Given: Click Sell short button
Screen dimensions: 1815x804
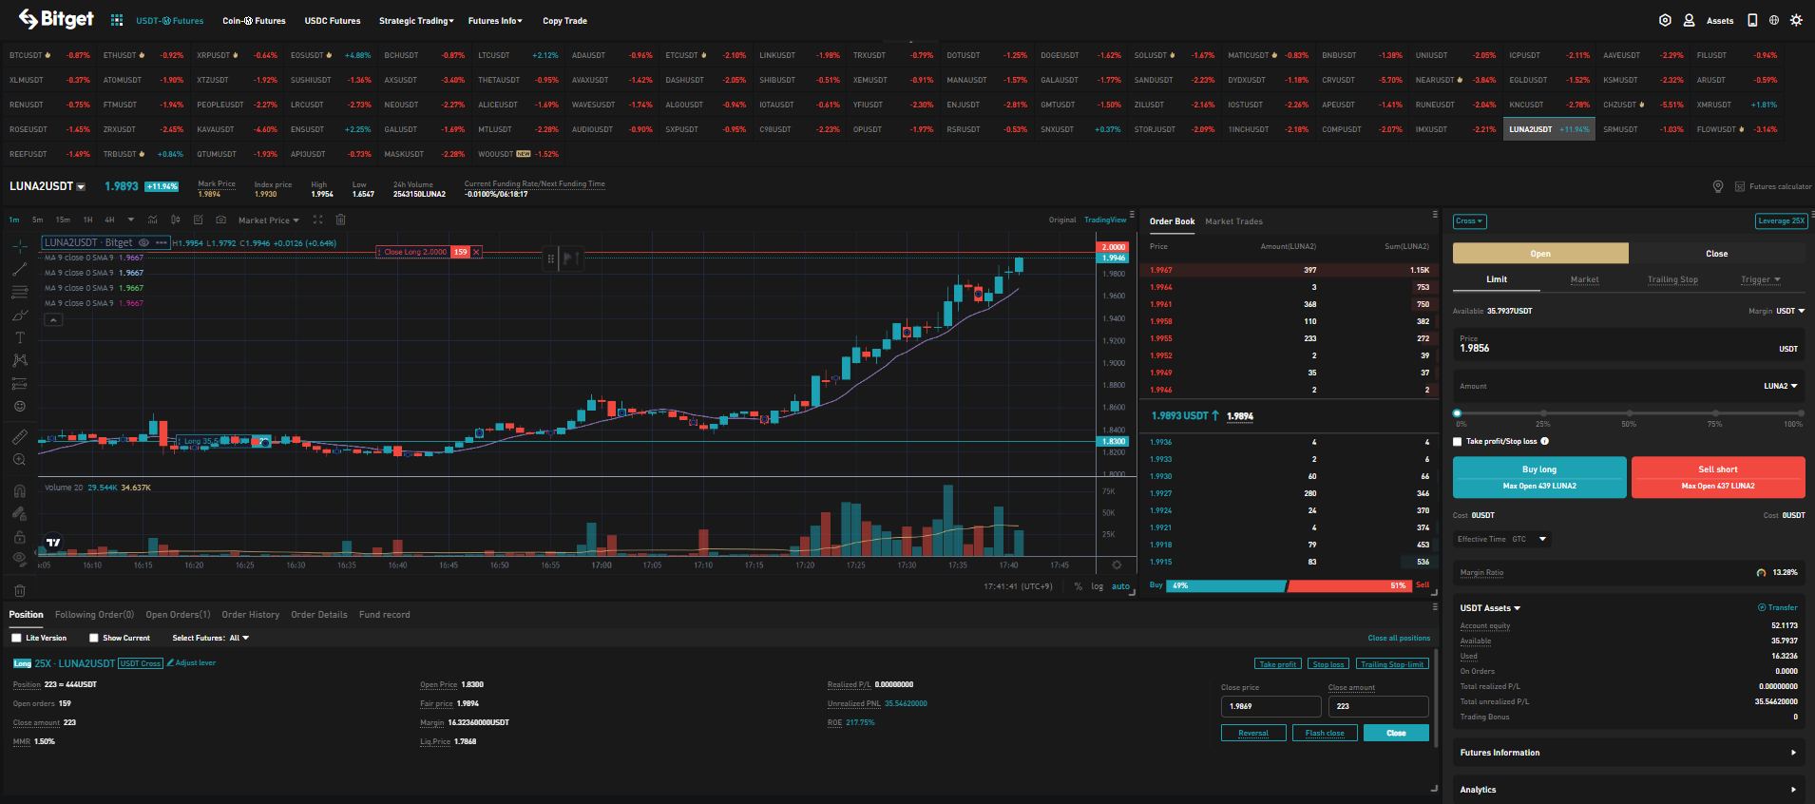Looking at the screenshot, I should 1718,477.
